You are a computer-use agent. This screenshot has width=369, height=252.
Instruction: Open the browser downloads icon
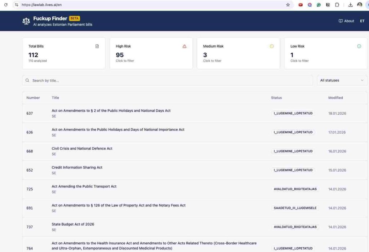(350, 5)
